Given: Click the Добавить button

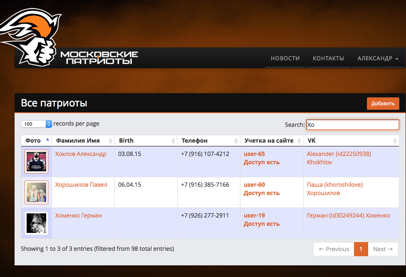Looking at the screenshot, I should 383,103.
